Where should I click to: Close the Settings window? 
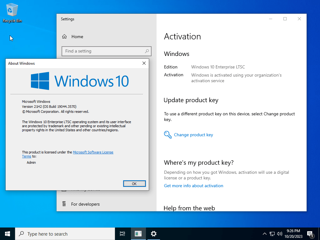click(x=299, y=19)
